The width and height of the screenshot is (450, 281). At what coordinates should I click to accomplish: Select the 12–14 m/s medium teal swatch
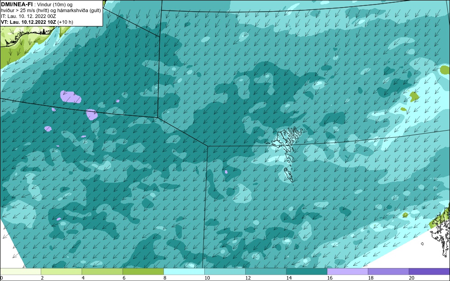(266, 272)
